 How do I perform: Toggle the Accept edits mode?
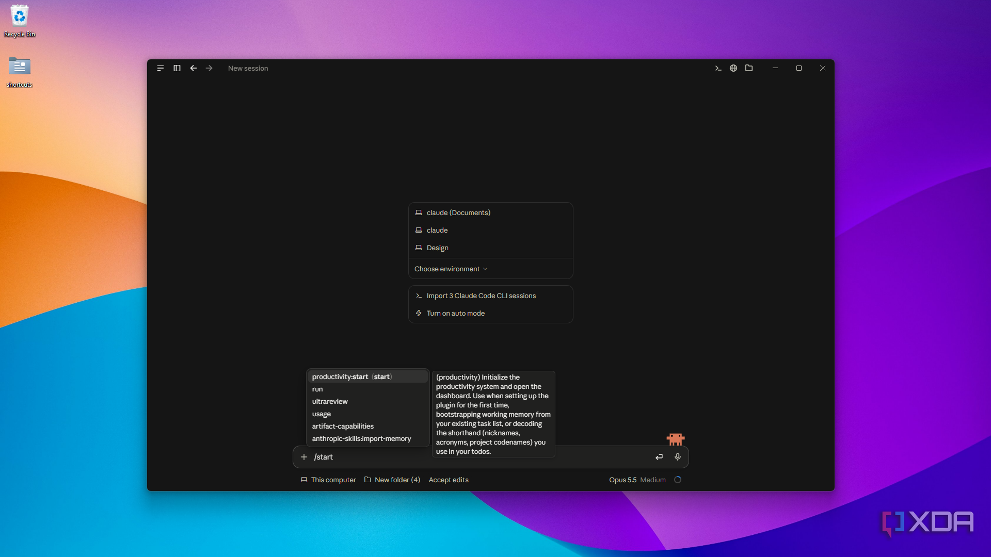[x=449, y=480]
